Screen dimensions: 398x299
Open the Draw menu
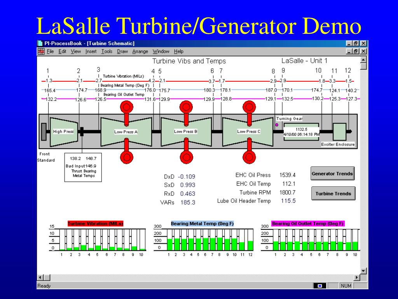pos(122,51)
